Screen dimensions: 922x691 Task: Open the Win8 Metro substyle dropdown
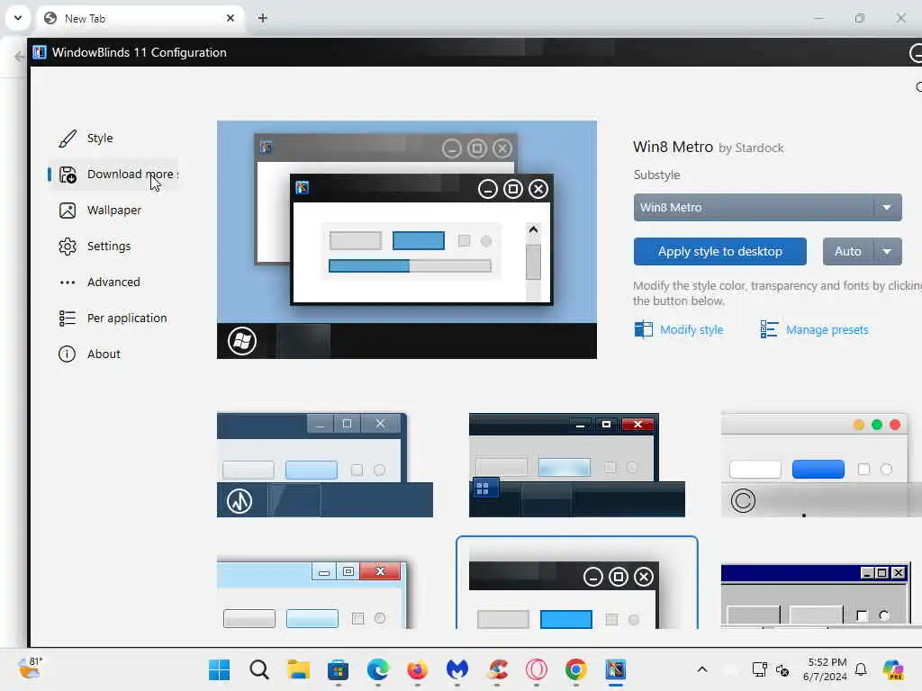(x=767, y=208)
